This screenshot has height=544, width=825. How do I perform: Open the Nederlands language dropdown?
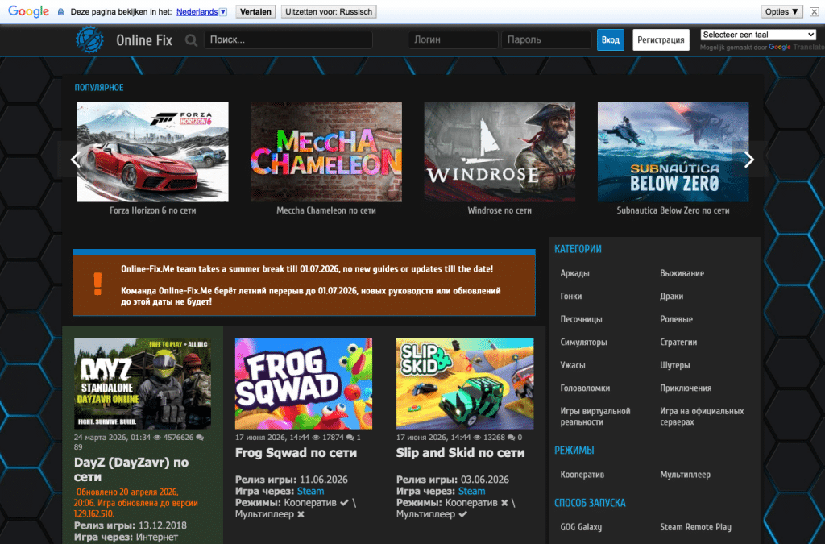click(201, 11)
